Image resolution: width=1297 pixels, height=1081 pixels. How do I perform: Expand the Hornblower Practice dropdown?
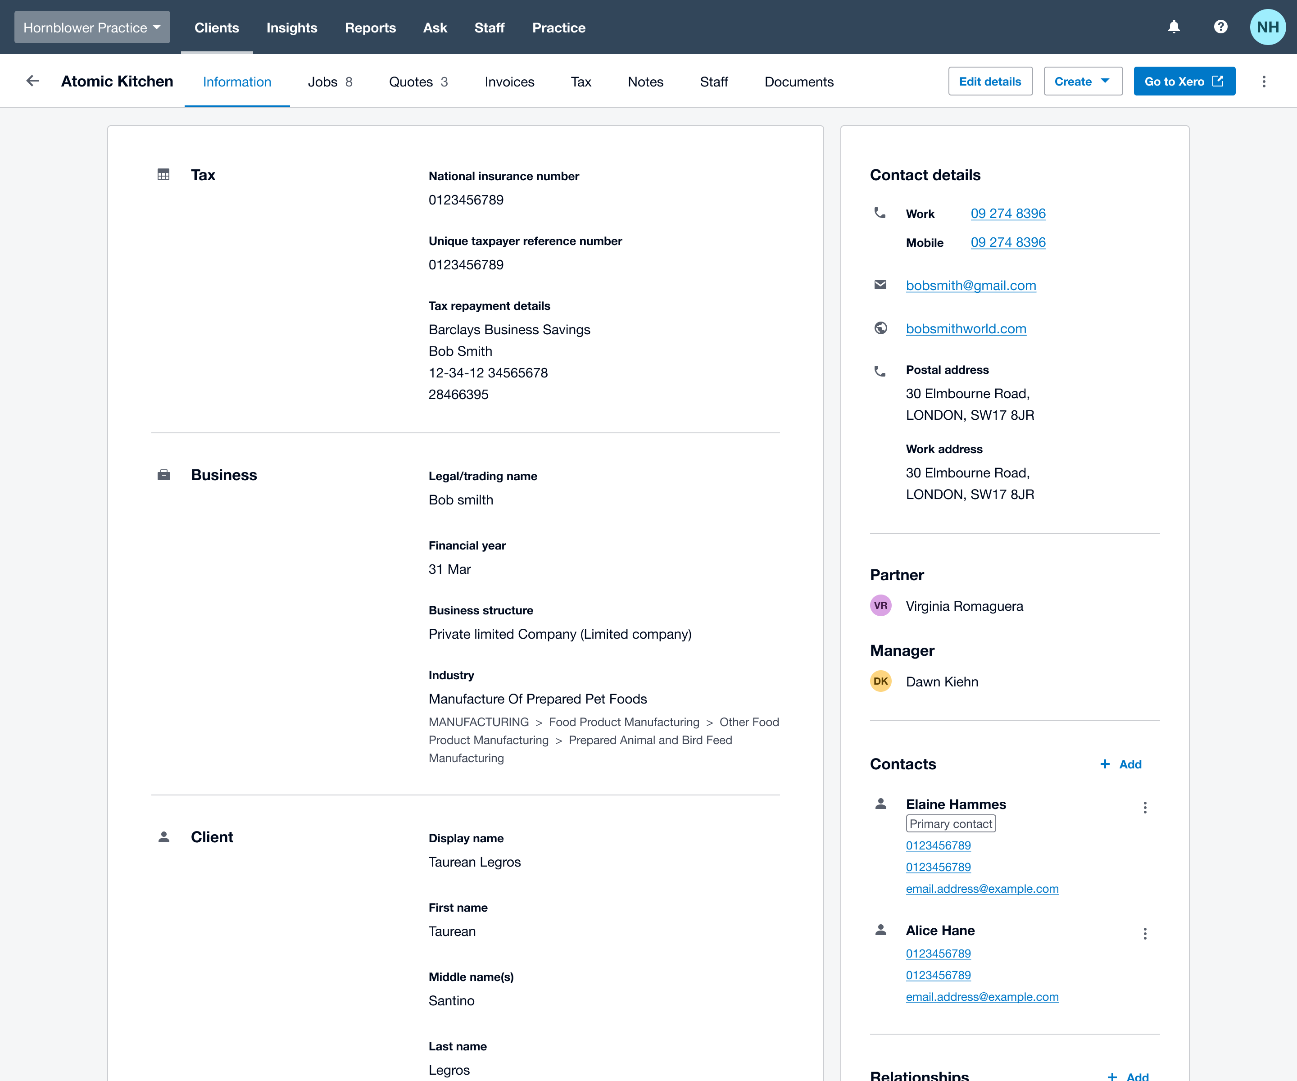[92, 27]
